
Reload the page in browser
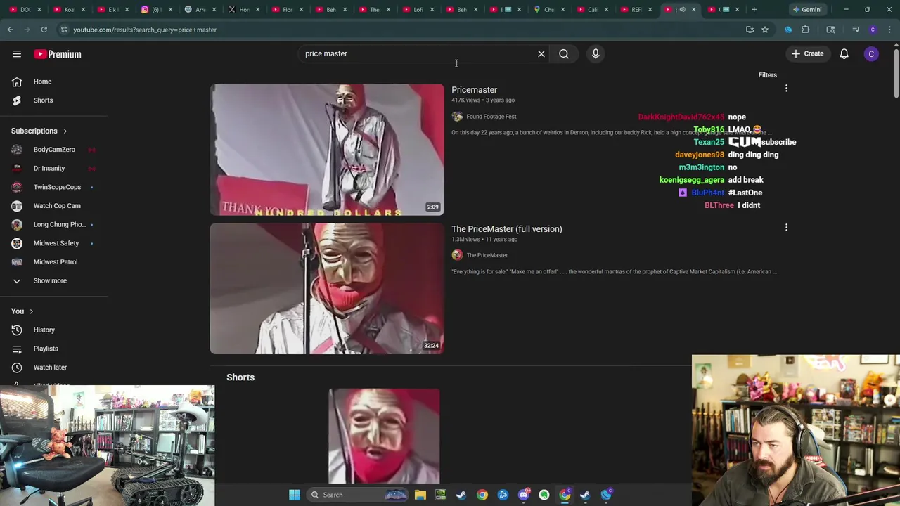[x=44, y=30]
